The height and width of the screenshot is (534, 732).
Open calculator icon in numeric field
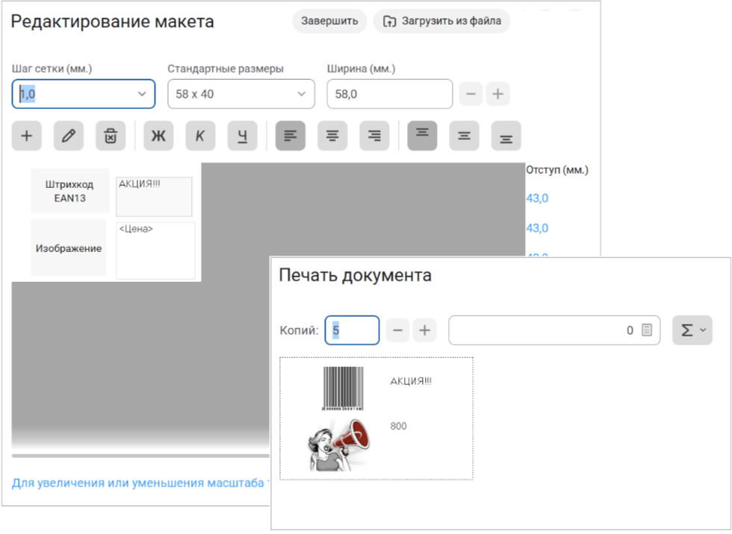(647, 330)
